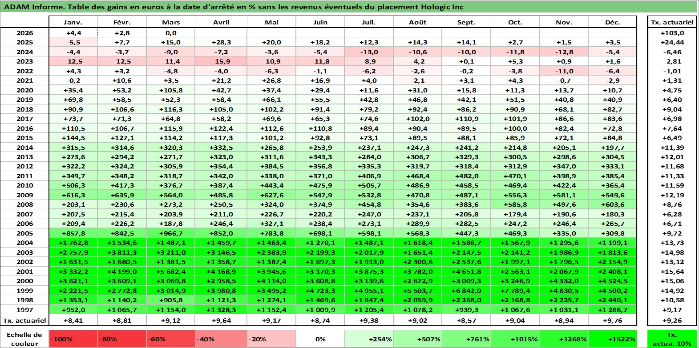
Task: Select the +1268% color scale swatch
Action: pos(564,339)
